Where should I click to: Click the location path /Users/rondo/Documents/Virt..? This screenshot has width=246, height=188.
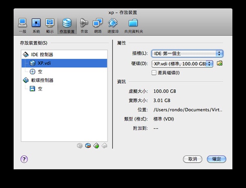[x=188, y=110]
